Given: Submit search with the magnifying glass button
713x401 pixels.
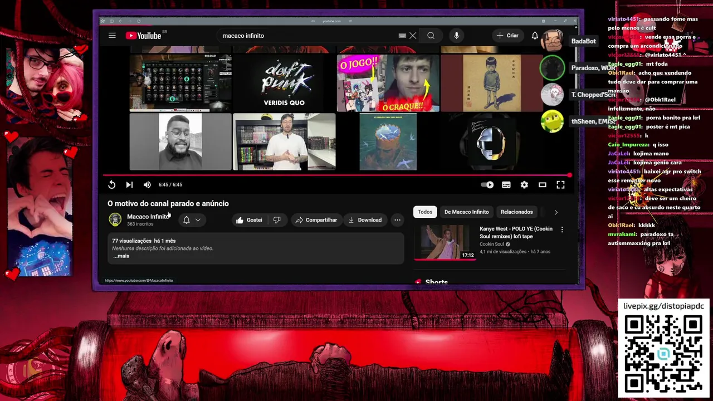Looking at the screenshot, I should point(431,36).
